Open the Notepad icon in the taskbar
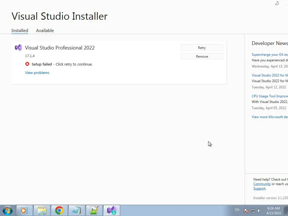The image size is (288, 216). coord(77,210)
